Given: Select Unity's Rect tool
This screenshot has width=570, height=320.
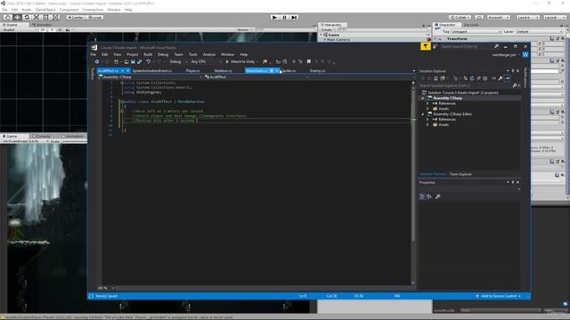Looking at the screenshot, I should coord(46,17).
